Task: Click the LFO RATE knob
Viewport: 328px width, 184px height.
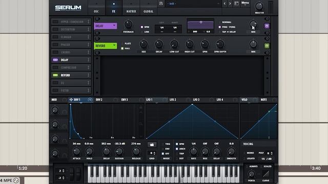Action: point(194,151)
